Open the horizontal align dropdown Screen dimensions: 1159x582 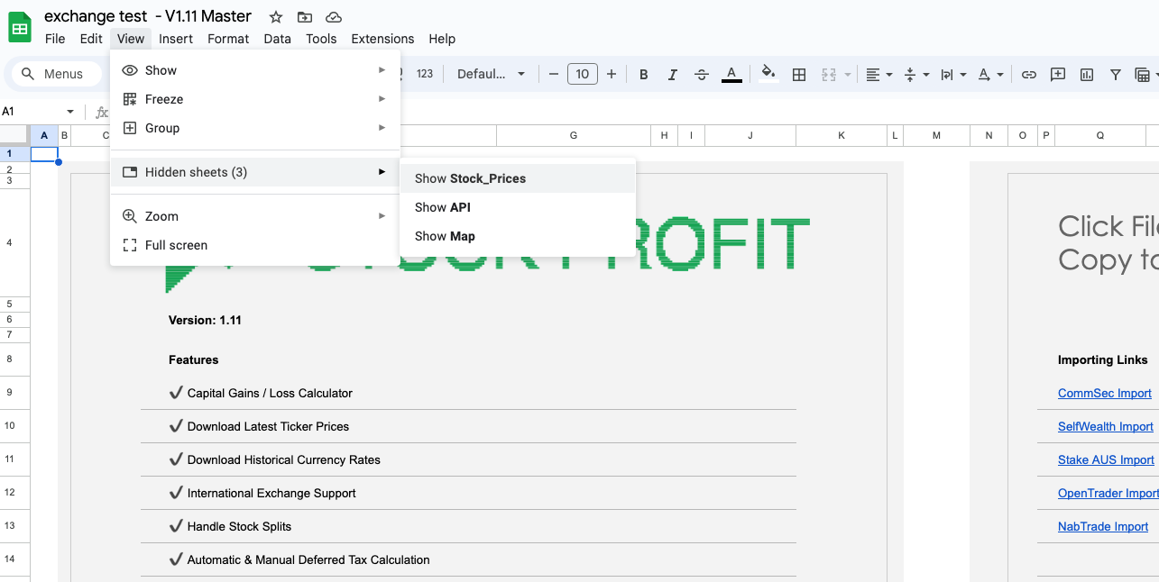click(x=878, y=74)
